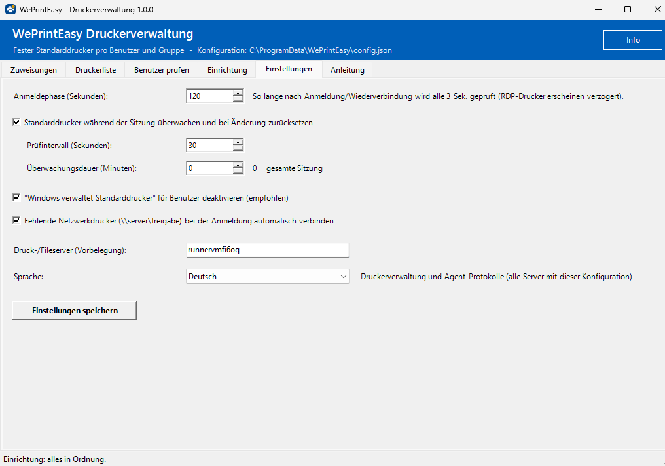Decrease Anmeldephase seconds with down arrow

pyautogui.click(x=238, y=99)
